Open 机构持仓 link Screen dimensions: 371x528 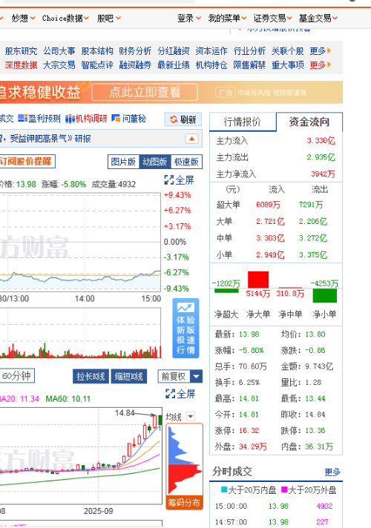pyautogui.click(x=211, y=65)
